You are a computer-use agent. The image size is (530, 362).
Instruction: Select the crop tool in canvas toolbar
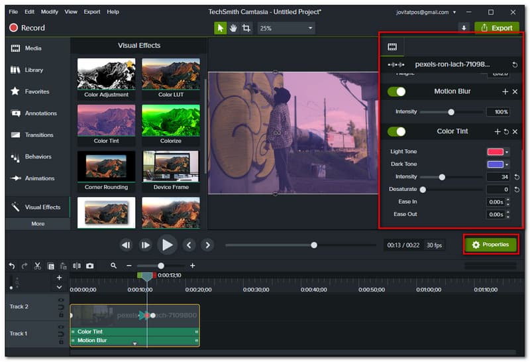(246, 28)
